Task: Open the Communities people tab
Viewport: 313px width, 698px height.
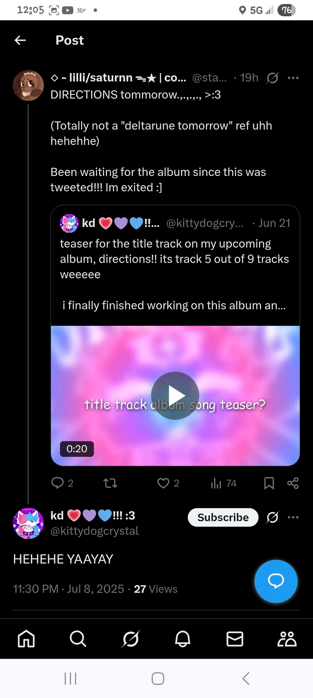Action: point(287,639)
